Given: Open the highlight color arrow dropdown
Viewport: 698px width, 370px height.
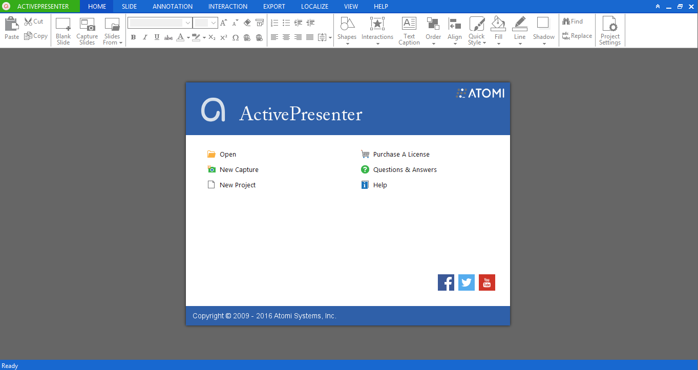Looking at the screenshot, I should pos(204,37).
